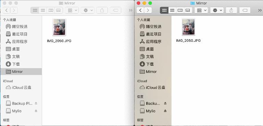Show more toolbar items in right window
263x126 pixels.
tap(260, 10)
